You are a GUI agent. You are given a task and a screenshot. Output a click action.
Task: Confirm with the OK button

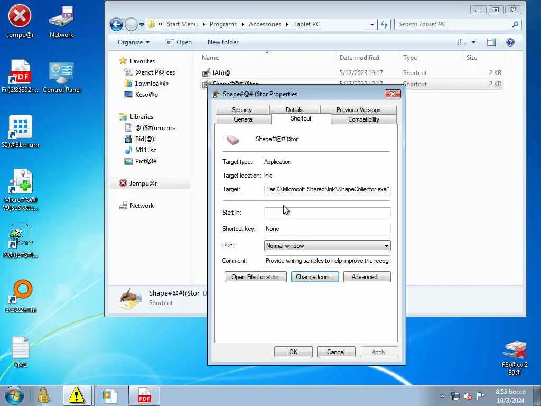click(x=293, y=352)
